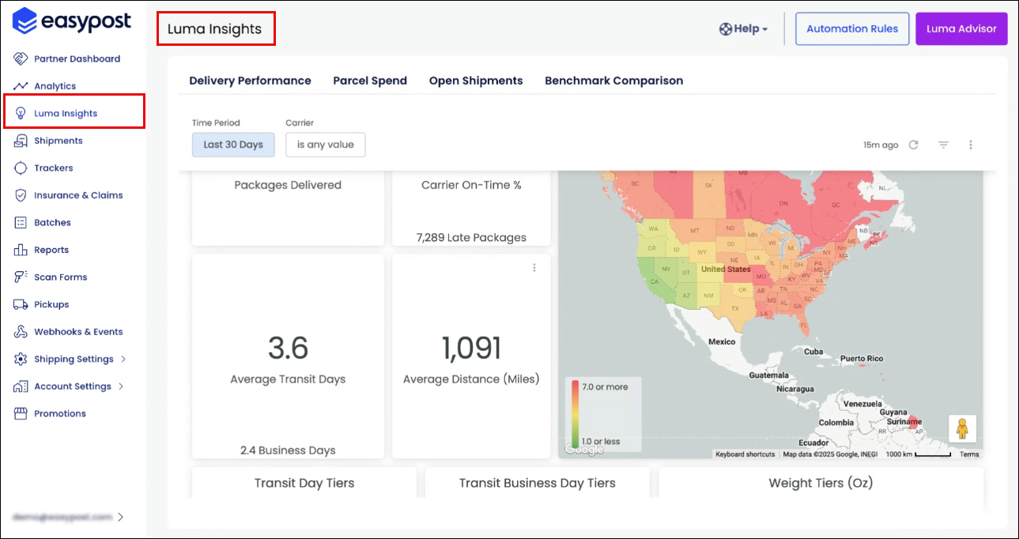Click the Help lifebuoy icon
Image resolution: width=1019 pixels, height=539 pixels.
726,28
